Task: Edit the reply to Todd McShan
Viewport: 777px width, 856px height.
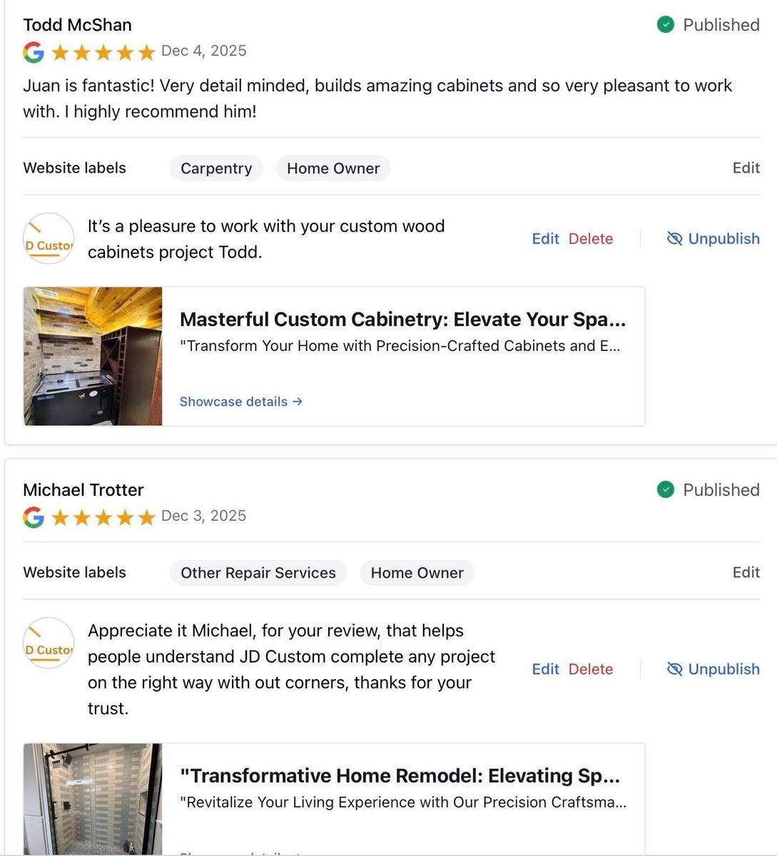Action: click(x=545, y=239)
